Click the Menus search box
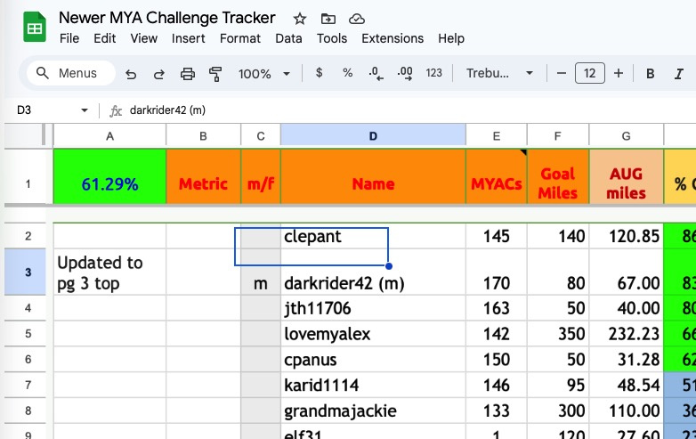This screenshot has height=439, width=696. coord(71,73)
